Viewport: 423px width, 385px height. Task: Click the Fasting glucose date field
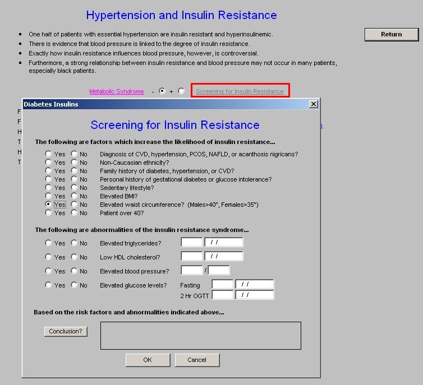(255, 284)
